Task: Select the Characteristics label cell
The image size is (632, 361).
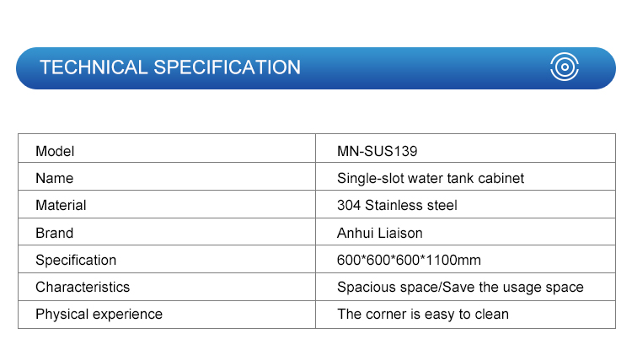Action: pyautogui.click(x=167, y=287)
